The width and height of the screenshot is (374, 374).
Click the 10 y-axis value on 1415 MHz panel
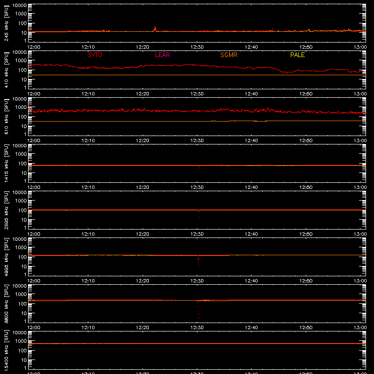coord(24,173)
